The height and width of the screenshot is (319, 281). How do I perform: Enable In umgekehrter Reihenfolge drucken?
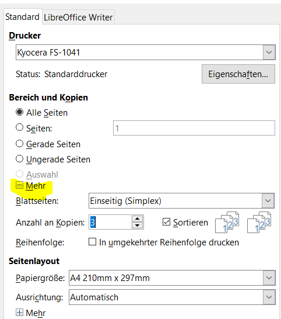coord(92,242)
